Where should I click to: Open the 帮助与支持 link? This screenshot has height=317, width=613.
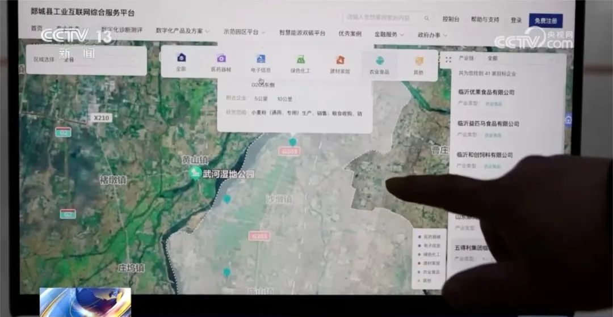(x=485, y=19)
